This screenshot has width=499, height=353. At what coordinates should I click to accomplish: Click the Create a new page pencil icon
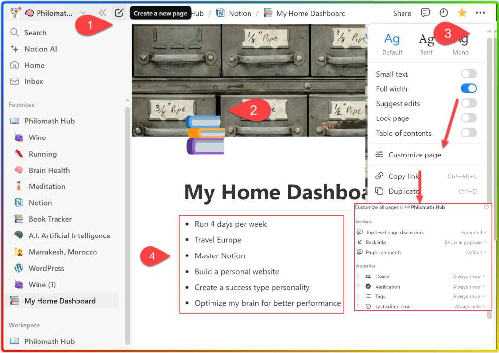coord(119,13)
